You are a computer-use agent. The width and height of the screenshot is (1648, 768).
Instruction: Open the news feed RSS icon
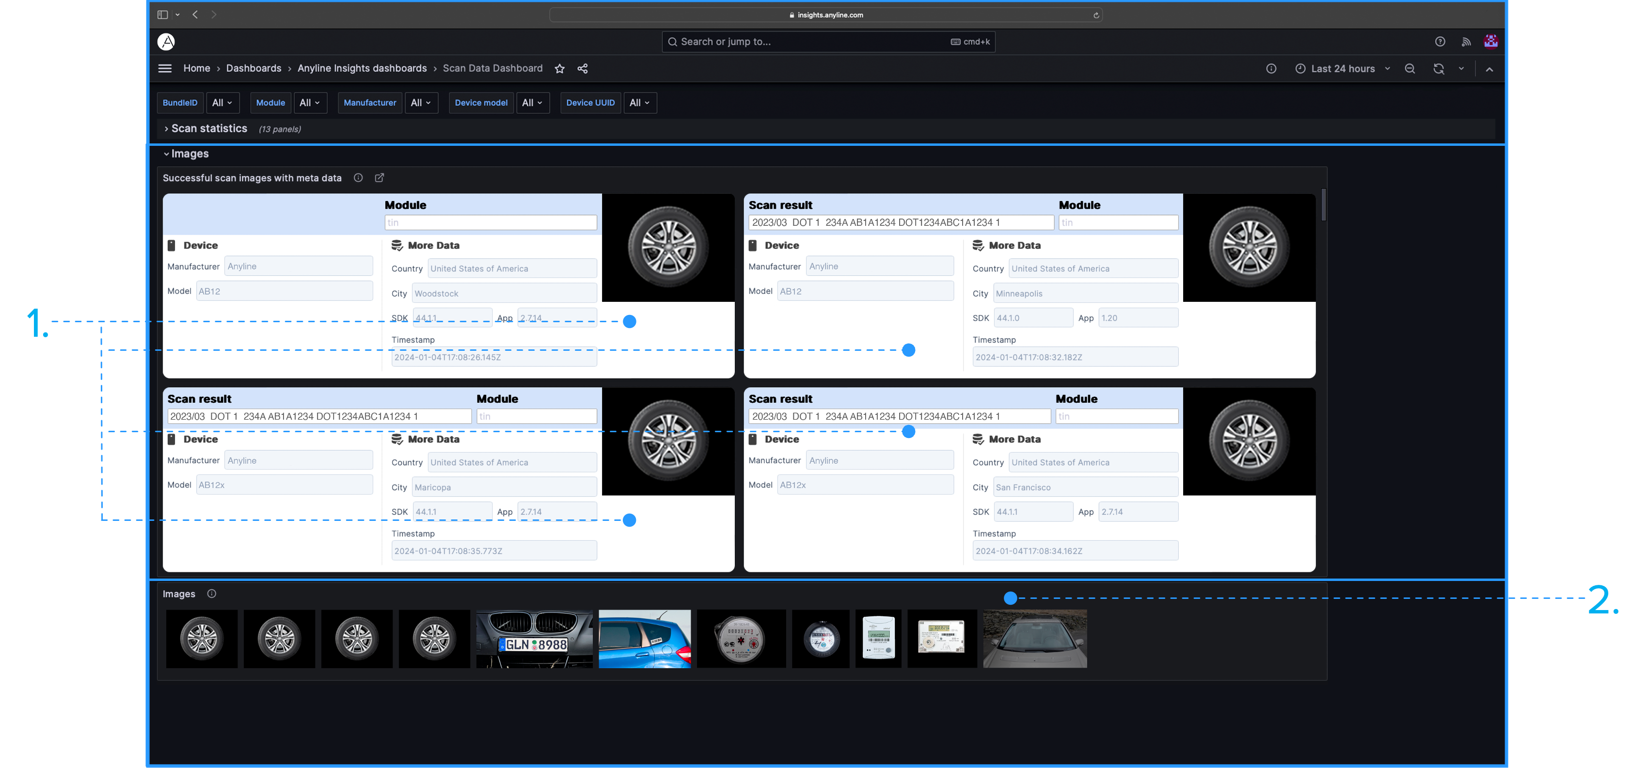[1466, 42]
